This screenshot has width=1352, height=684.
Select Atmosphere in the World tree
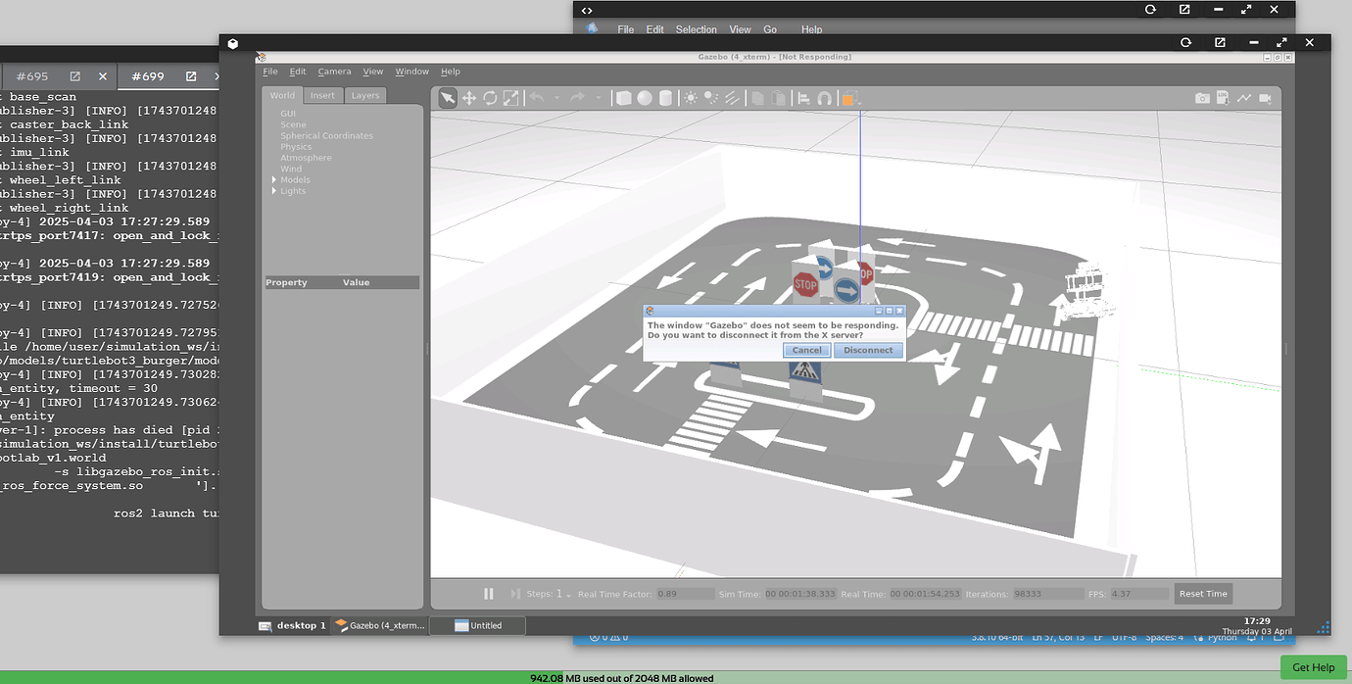306,158
